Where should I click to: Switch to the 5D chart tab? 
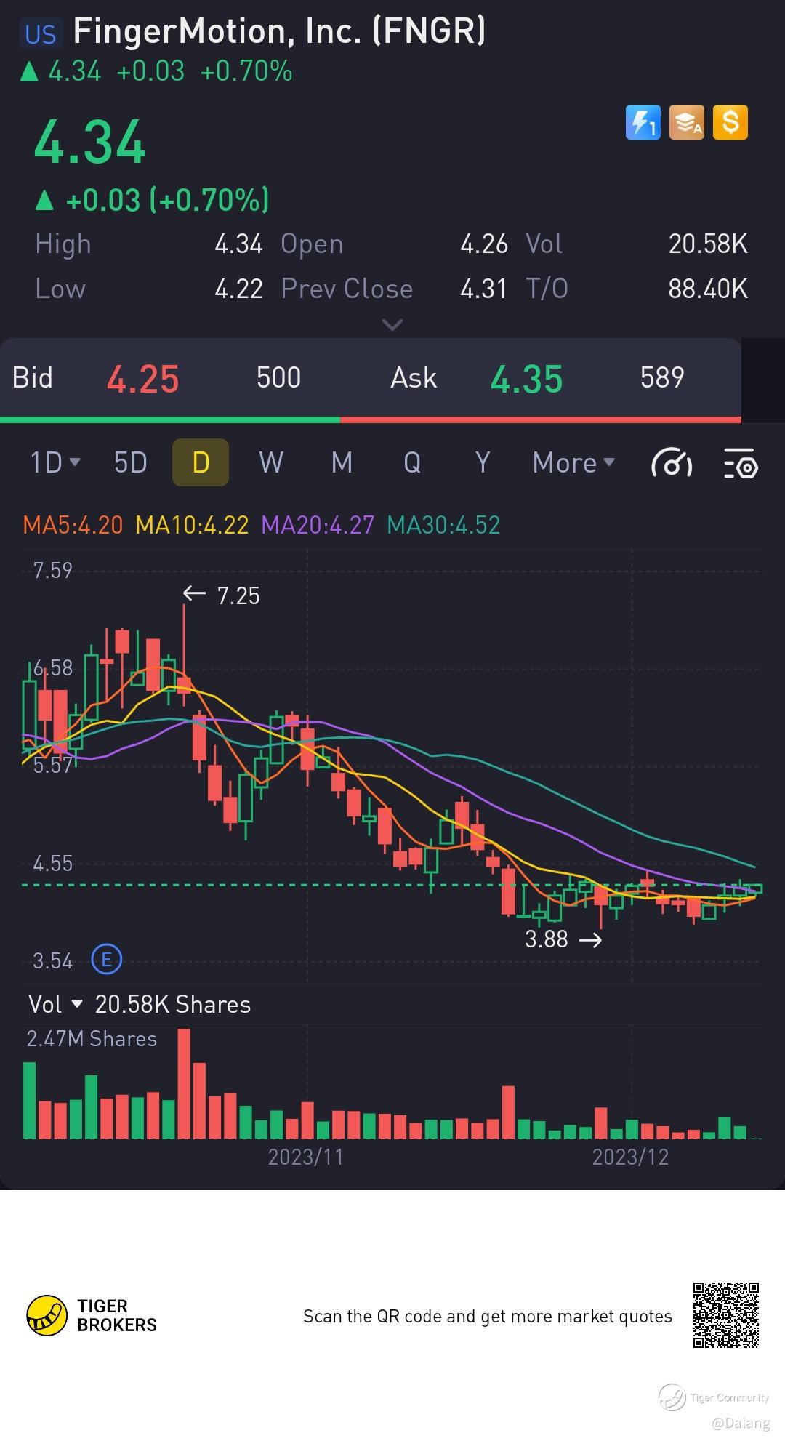click(x=131, y=462)
